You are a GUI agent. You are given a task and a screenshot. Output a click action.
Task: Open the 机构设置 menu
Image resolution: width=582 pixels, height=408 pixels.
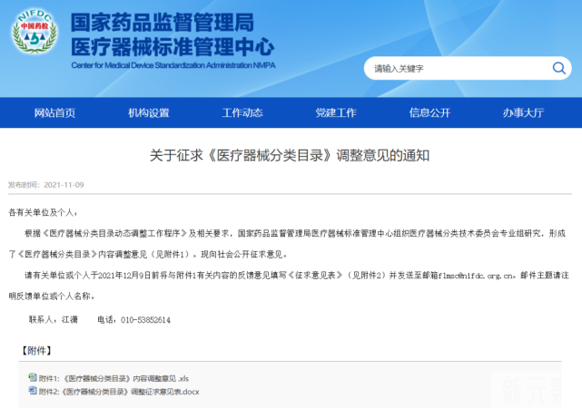click(148, 112)
